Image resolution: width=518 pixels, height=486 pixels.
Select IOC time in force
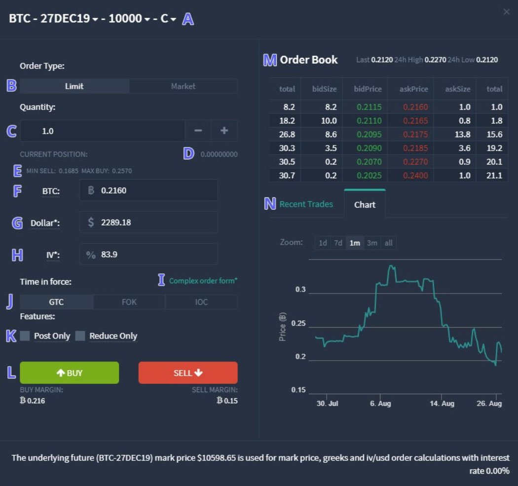click(201, 302)
